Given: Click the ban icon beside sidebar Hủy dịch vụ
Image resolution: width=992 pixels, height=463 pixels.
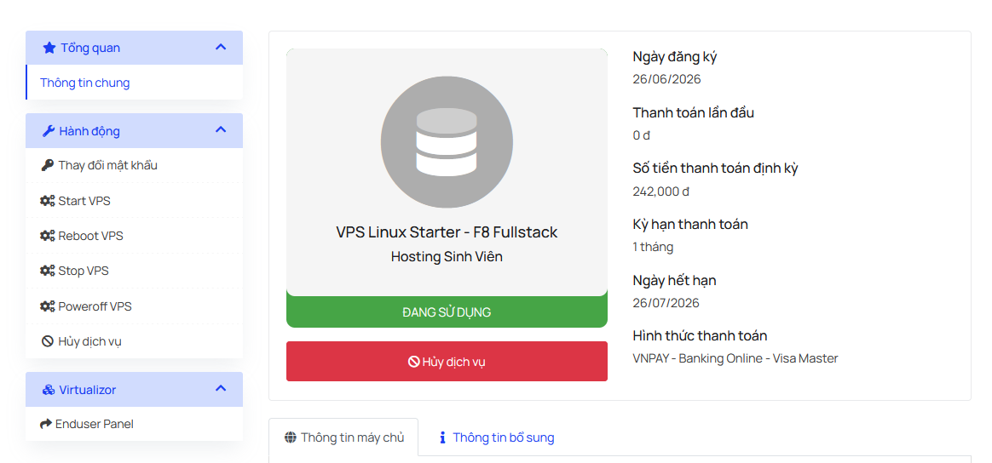Looking at the screenshot, I should click(48, 342).
